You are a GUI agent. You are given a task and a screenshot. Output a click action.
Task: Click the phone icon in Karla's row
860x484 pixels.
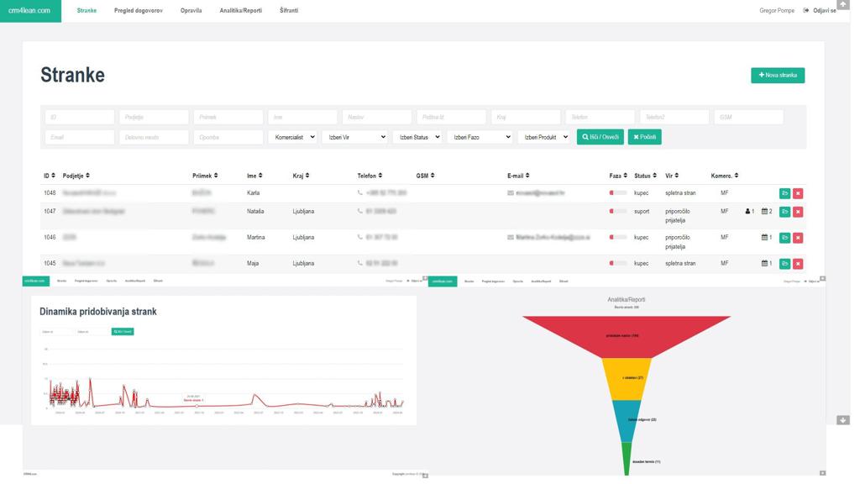point(359,192)
